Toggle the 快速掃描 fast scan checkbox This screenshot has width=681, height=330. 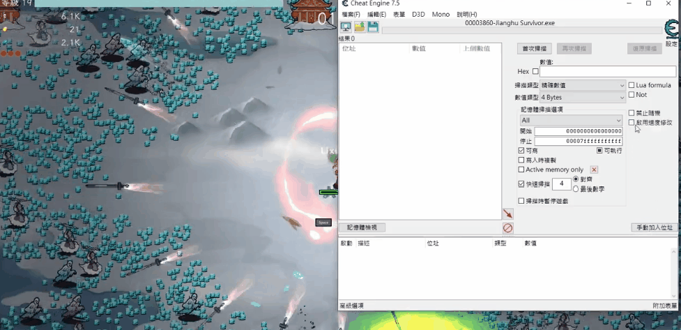[521, 184]
